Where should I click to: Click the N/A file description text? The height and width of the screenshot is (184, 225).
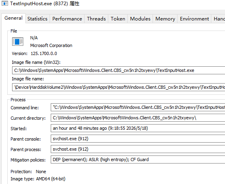click(34, 38)
